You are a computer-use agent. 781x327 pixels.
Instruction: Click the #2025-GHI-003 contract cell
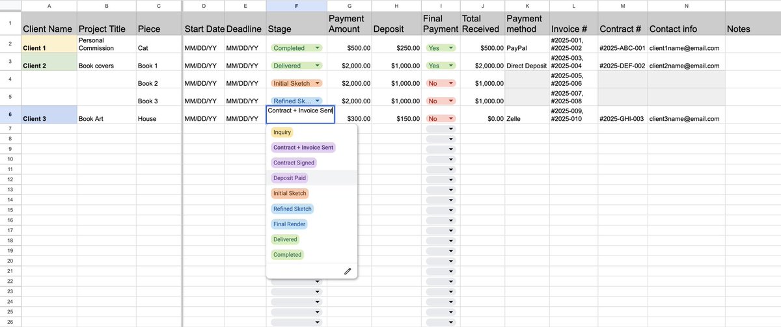click(622, 114)
